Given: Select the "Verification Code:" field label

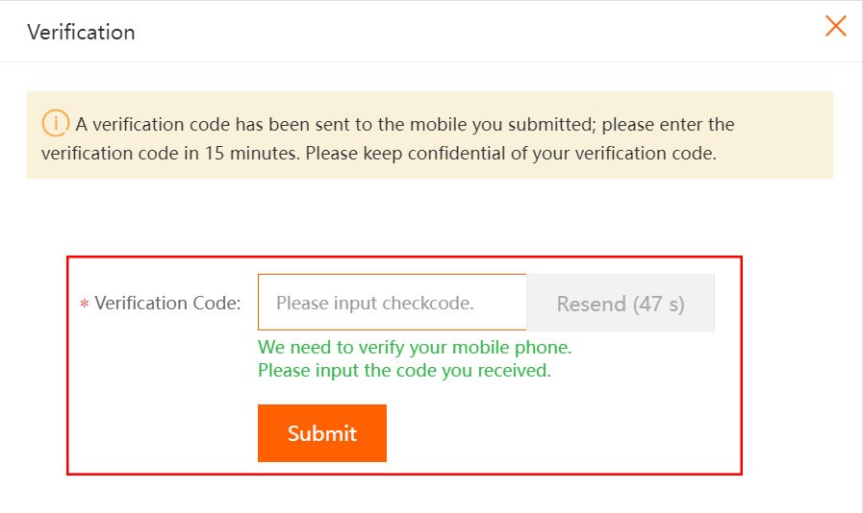Looking at the screenshot, I should coord(167,303).
